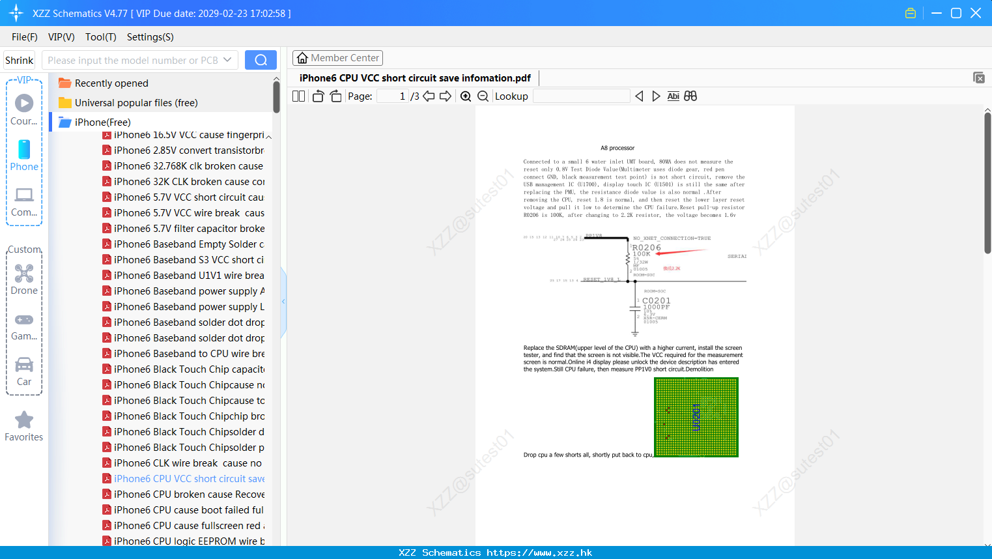Click the XZZ logo in title bar
This screenshot has width=992, height=559.
point(16,13)
